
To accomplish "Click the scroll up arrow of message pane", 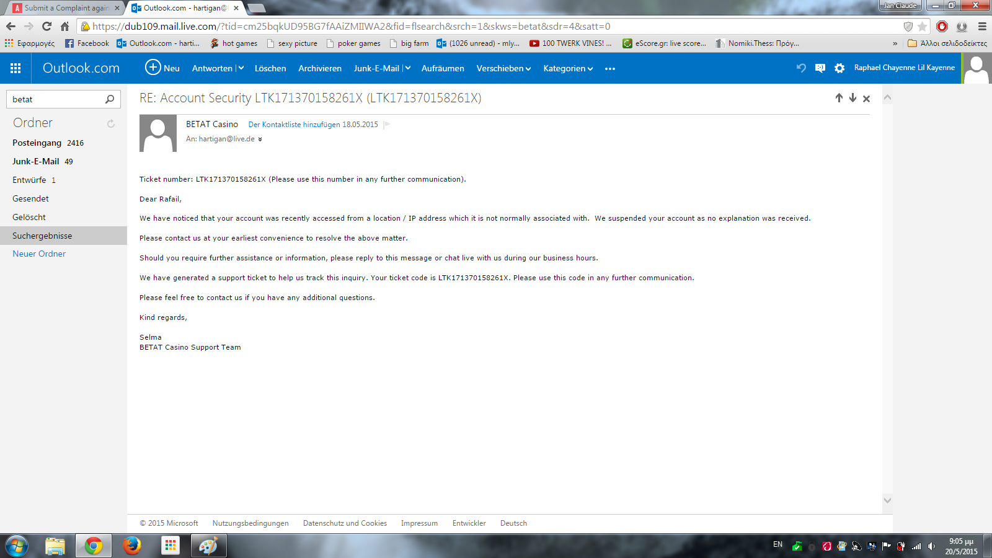I will 887,97.
